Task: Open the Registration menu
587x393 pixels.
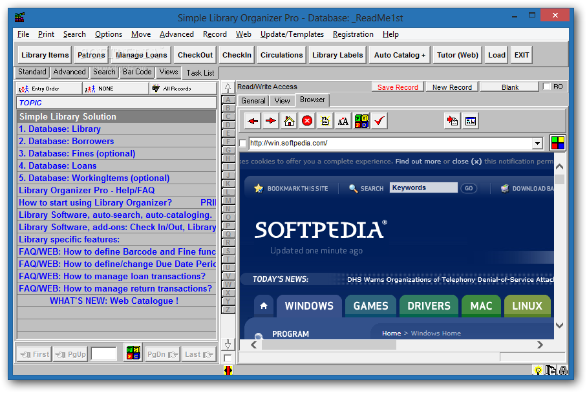Action: [x=353, y=34]
